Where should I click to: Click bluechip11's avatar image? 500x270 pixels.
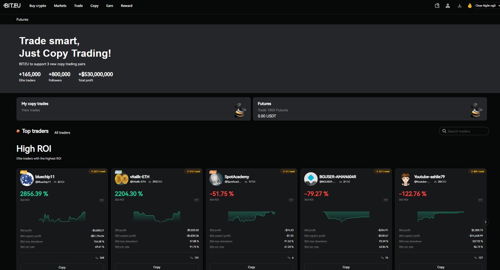(x=27, y=179)
